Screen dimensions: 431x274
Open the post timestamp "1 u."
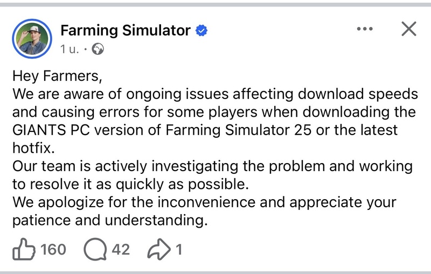point(71,50)
